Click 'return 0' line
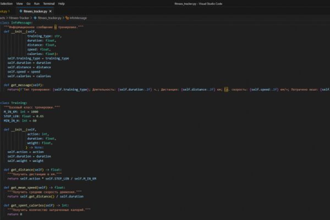Image resolution: width=330 pixels, height=220 pixels. coord(14,215)
